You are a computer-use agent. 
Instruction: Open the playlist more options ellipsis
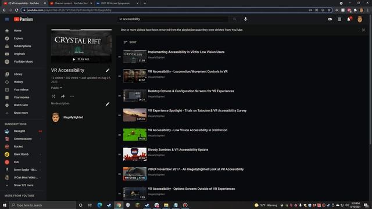[72, 96]
